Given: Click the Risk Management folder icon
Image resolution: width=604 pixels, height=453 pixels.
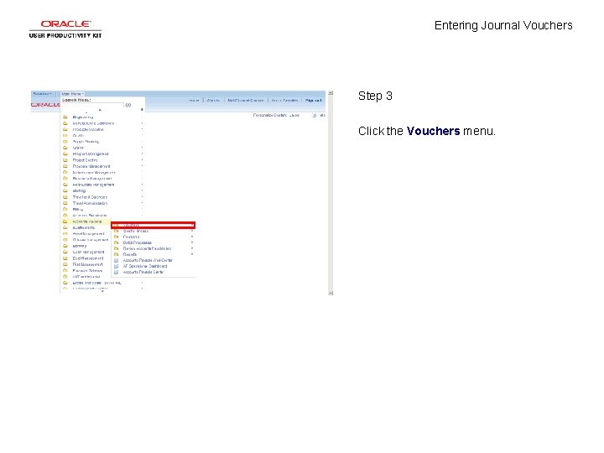Looking at the screenshot, I should [x=65, y=264].
